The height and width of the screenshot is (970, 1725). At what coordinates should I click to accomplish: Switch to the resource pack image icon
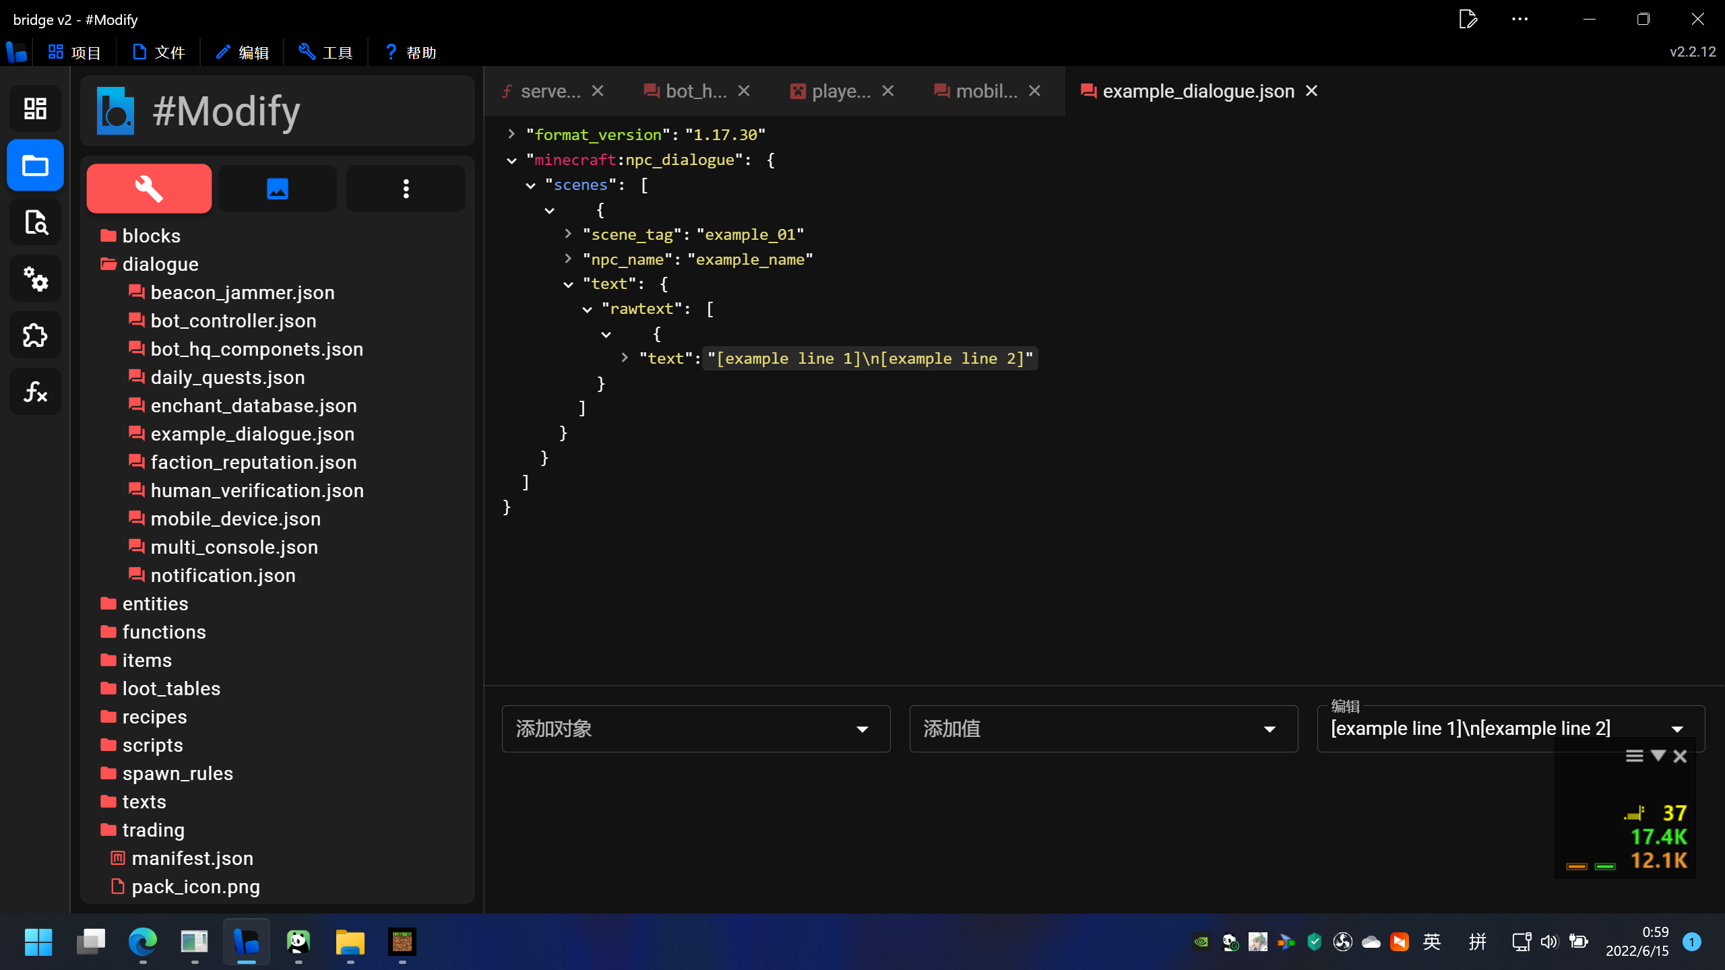[277, 189]
